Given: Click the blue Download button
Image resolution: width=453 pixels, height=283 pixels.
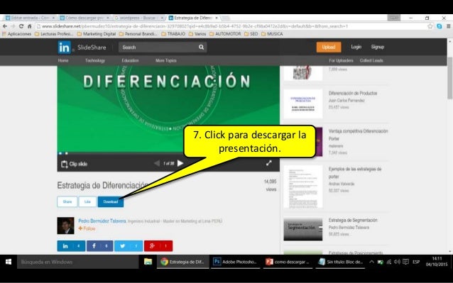Looking at the screenshot, I should click(111, 201).
